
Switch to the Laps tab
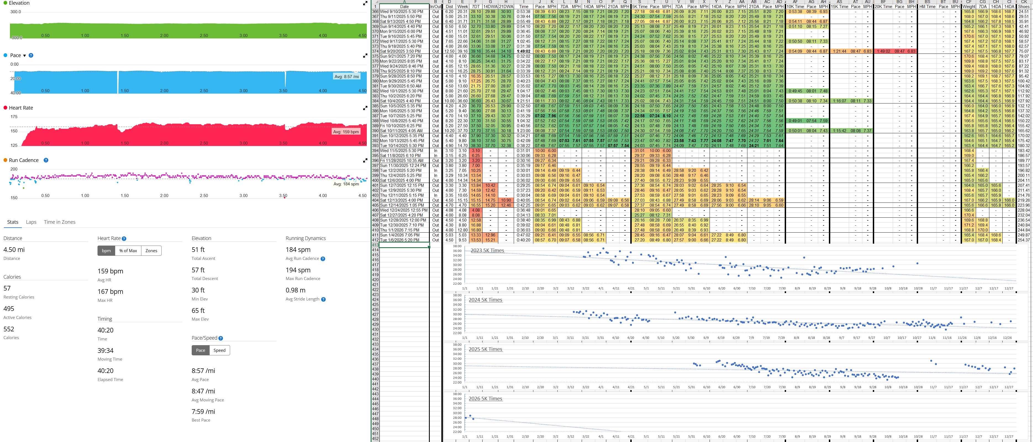[31, 222]
